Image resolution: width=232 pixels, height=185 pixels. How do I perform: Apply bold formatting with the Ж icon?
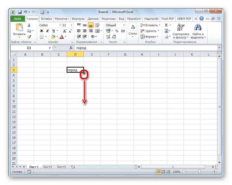(42, 31)
